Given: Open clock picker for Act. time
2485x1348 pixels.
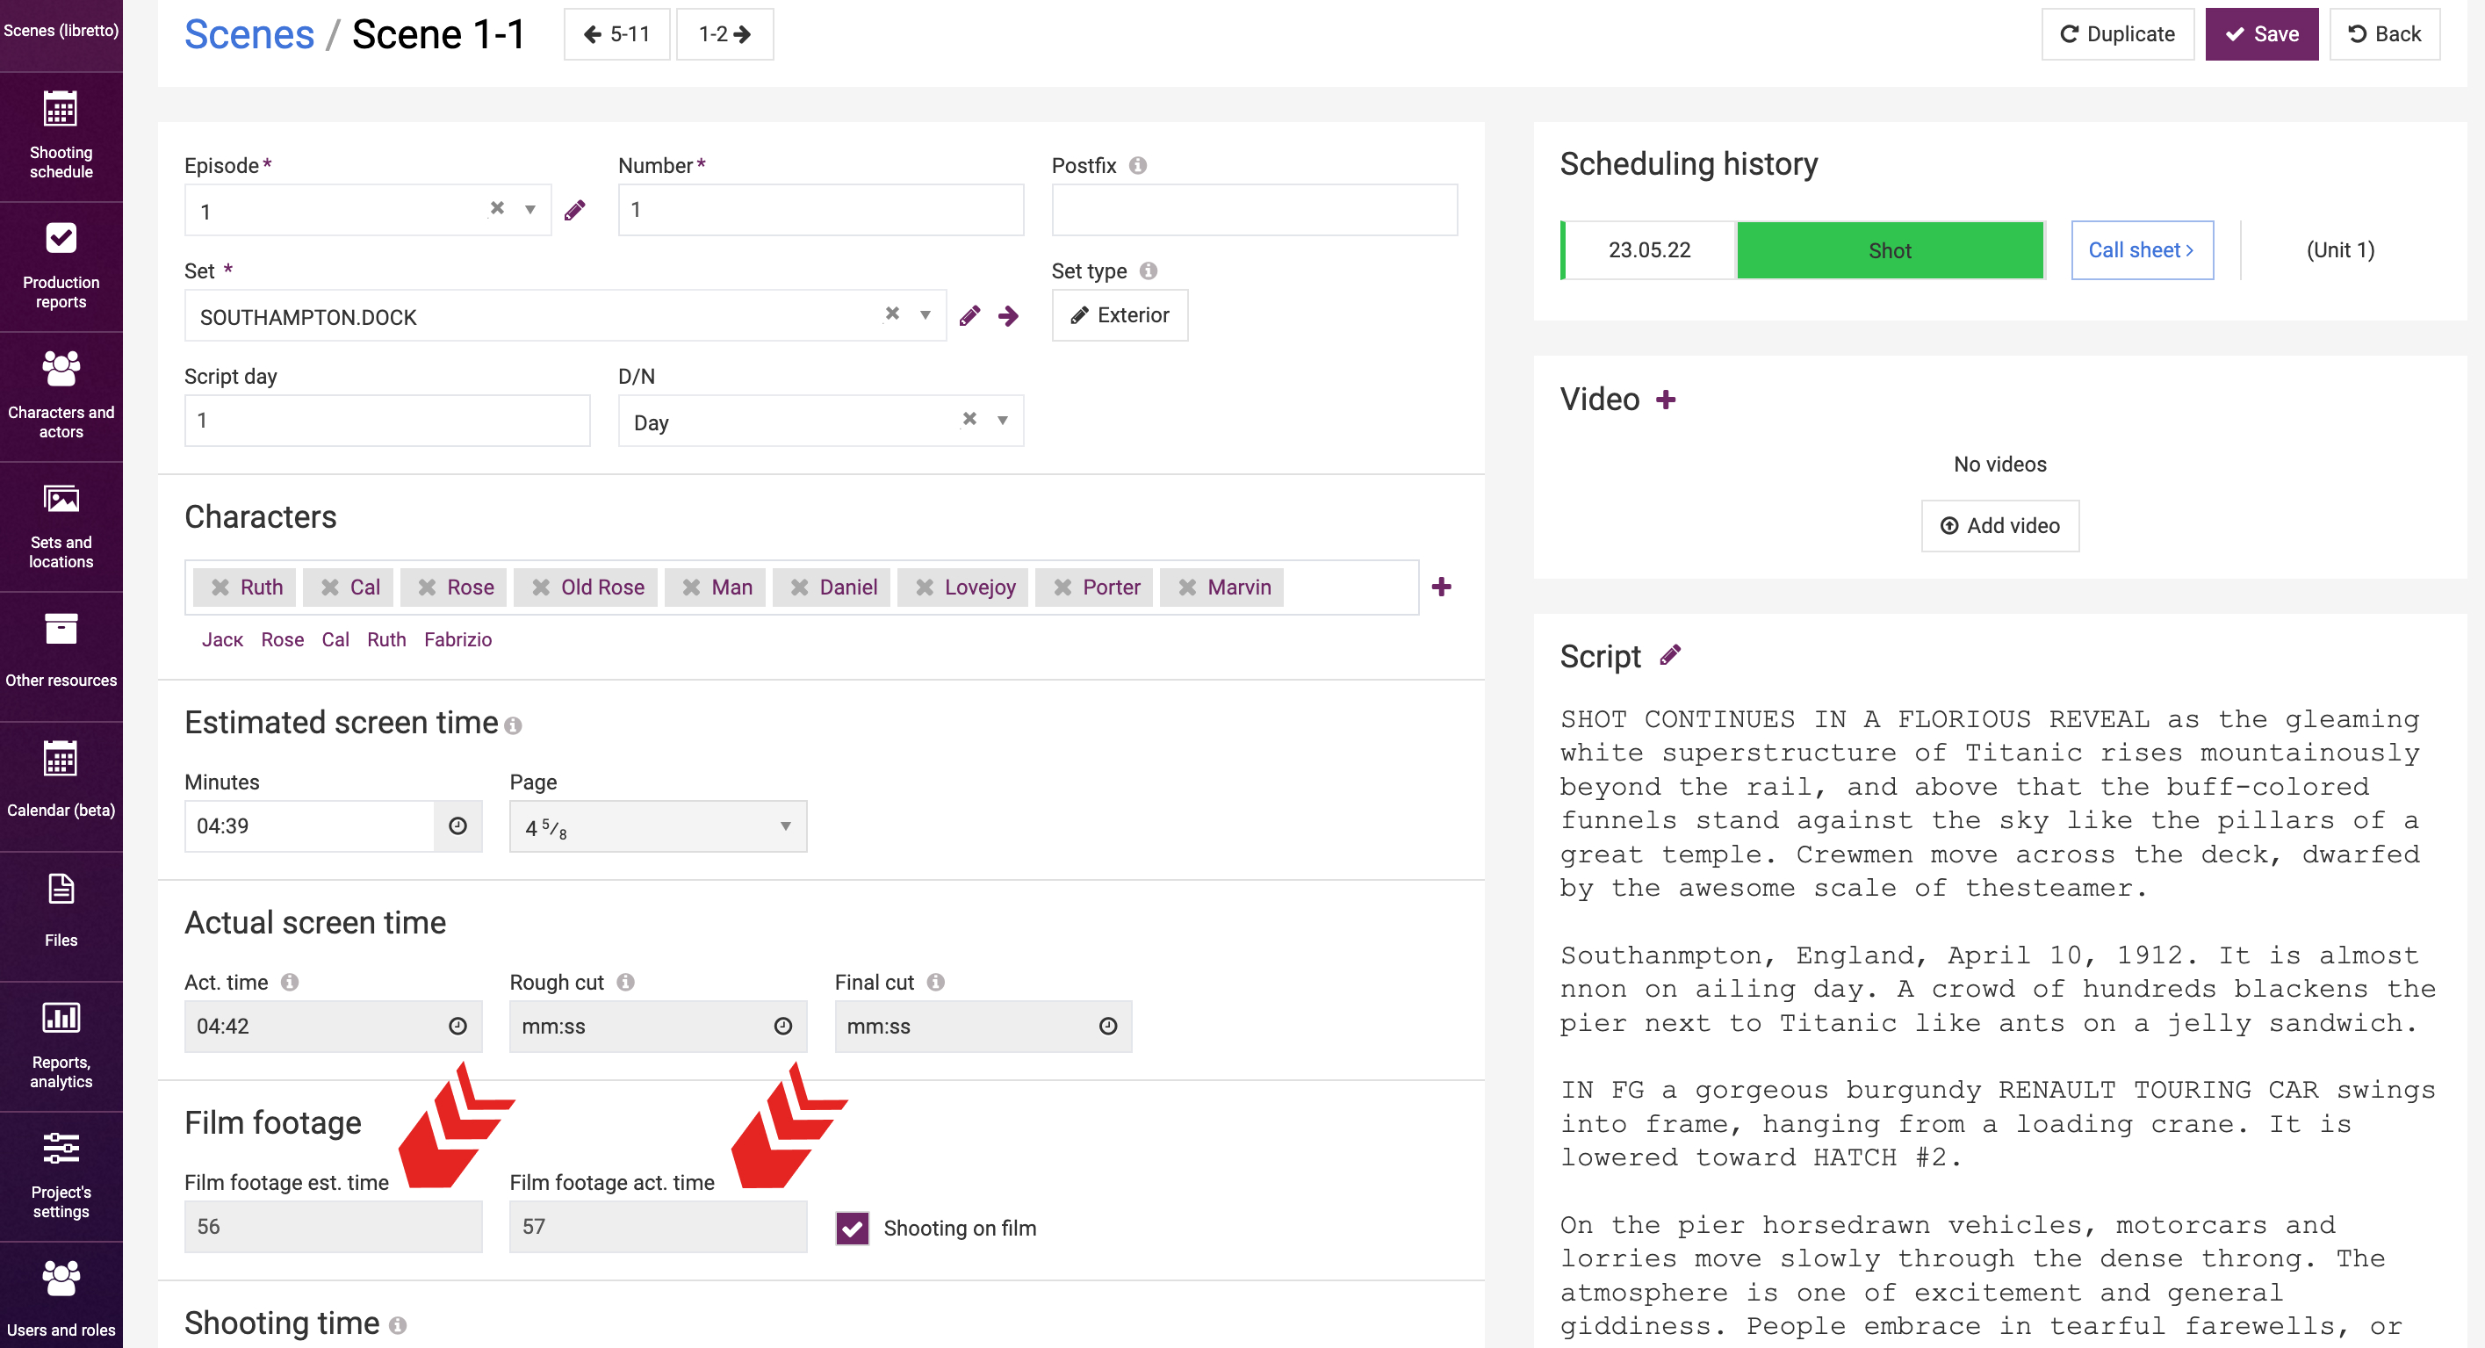Looking at the screenshot, I should (x=457, y=1026).
